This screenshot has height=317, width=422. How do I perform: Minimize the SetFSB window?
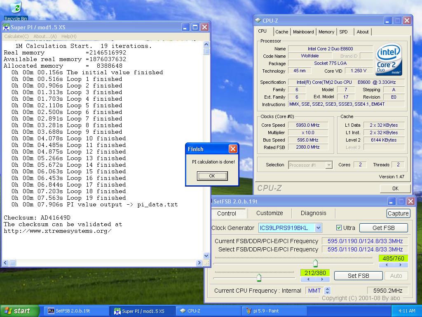pos(392,201)
